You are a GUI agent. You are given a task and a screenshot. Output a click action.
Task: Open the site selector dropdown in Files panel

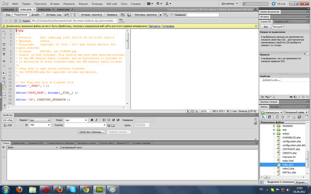(x=272, y=112)
